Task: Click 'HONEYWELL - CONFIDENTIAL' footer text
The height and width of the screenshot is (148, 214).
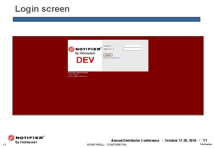Action: coord(107,145)
